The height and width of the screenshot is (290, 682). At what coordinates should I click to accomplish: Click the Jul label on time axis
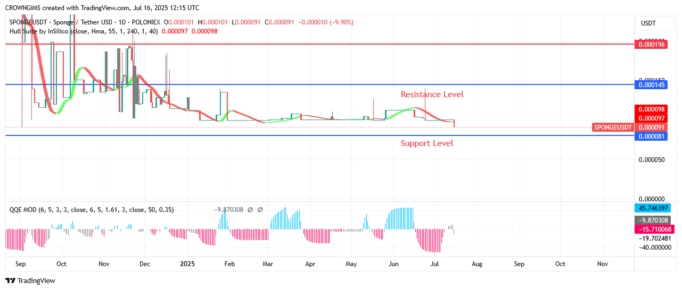click(x=434, y=264)
